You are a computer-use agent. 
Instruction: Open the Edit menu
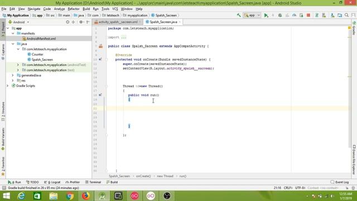click(12, 9)
